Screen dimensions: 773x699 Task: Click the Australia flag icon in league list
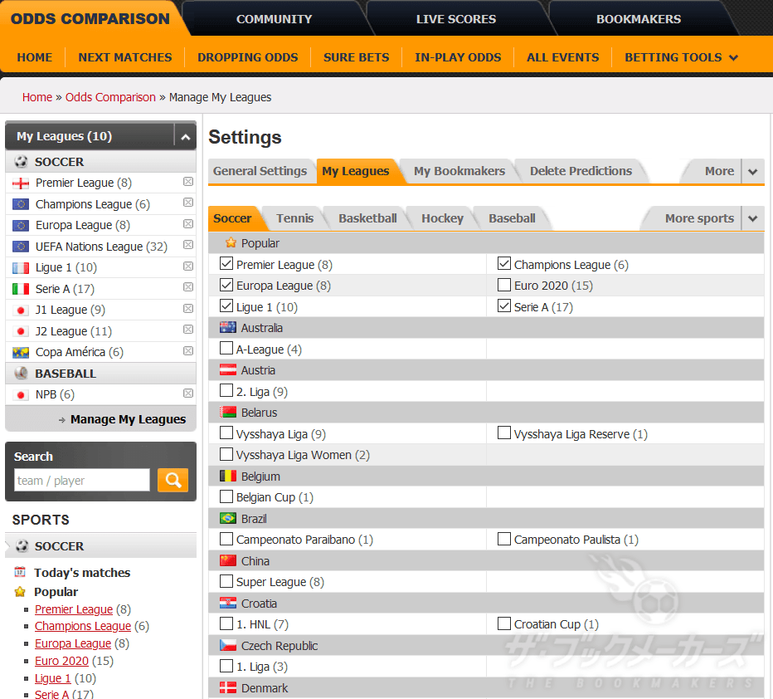click(228, 327)
